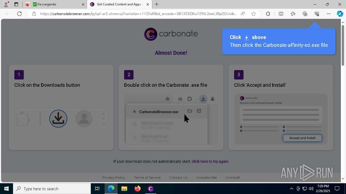The image size is (346, 194).
Task: Click the page vertical scrollbar
Action: 343,45
